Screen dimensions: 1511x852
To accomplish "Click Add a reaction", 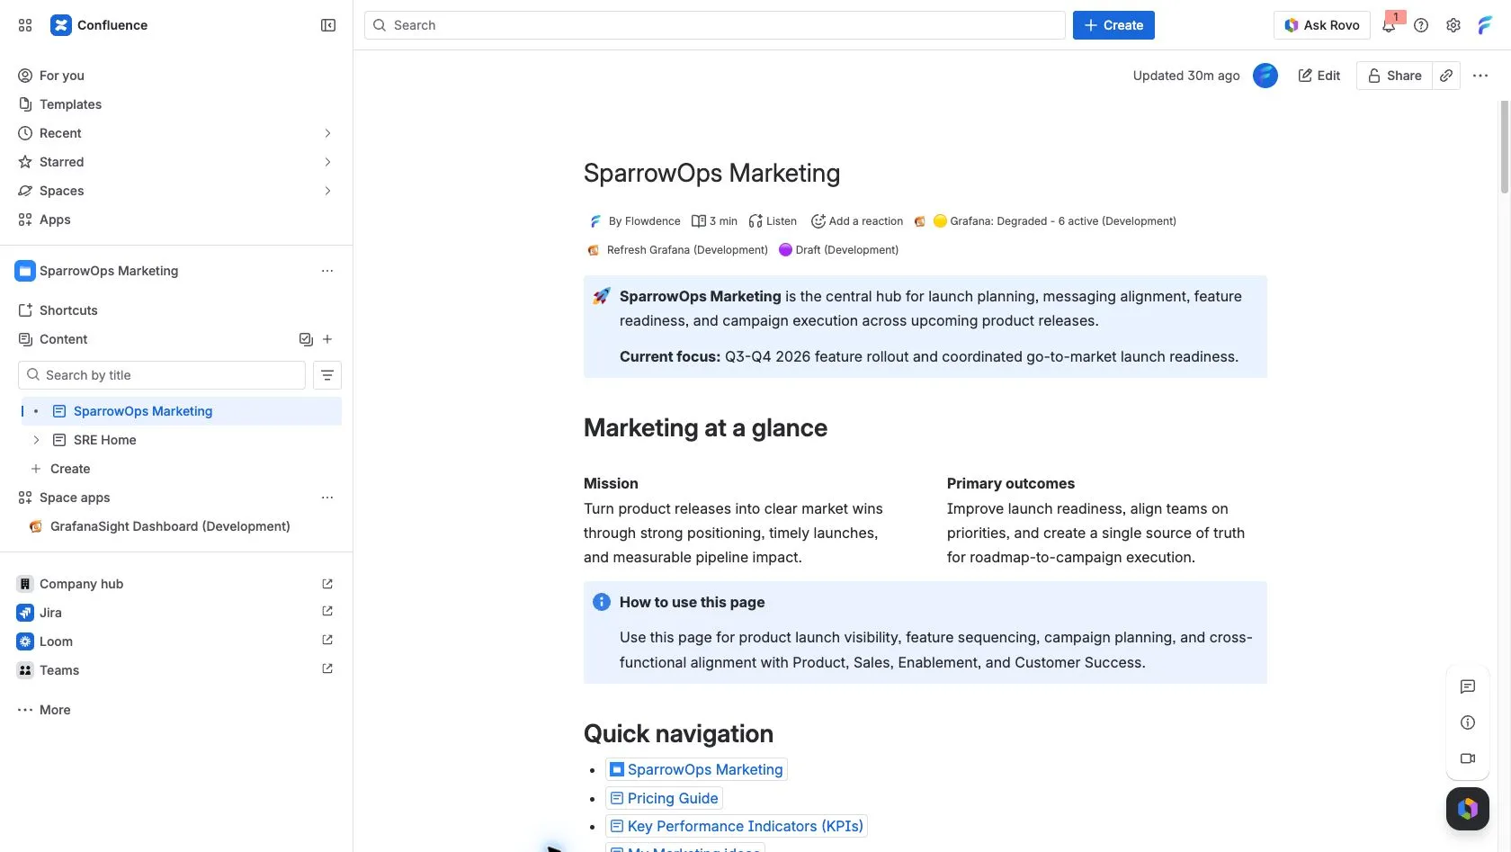I will click(x=857, y=221).
